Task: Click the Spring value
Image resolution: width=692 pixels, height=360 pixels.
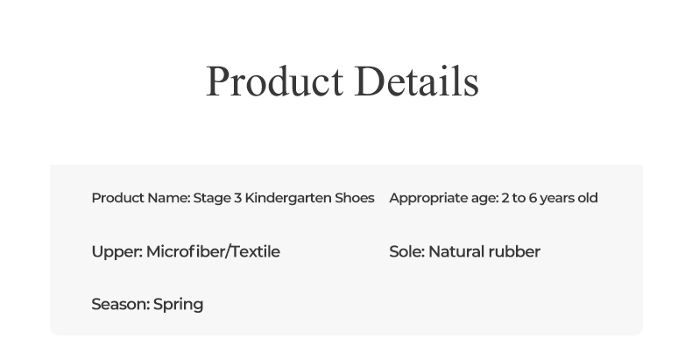Action: pyautogui.click(x=179, y=305)
